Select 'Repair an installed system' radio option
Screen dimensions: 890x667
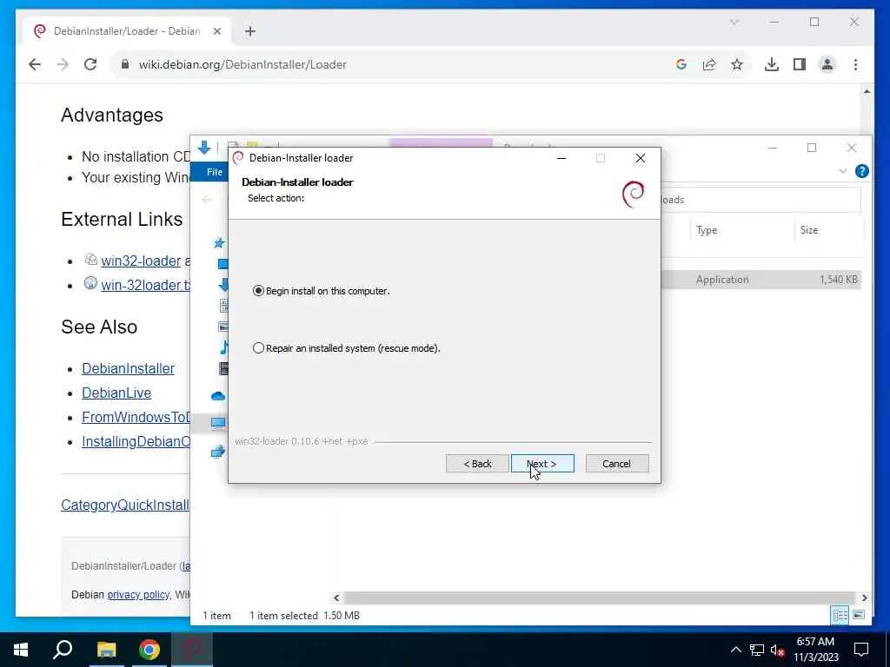(x=258, y=348)
